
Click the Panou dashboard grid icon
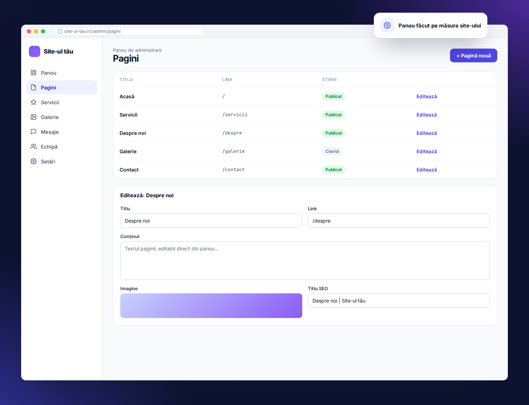click(x=34, y=73)
